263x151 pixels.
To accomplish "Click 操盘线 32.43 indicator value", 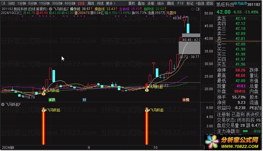I will pos(106,9).
